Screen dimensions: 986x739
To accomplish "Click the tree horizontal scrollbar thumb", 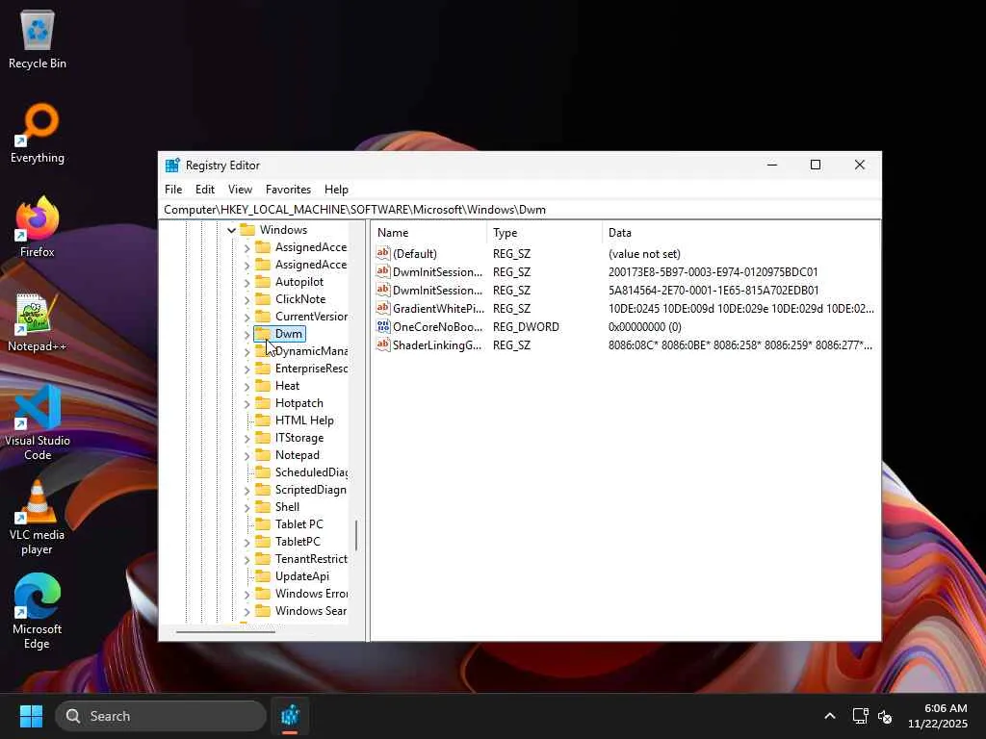I will tap(225, 631).
